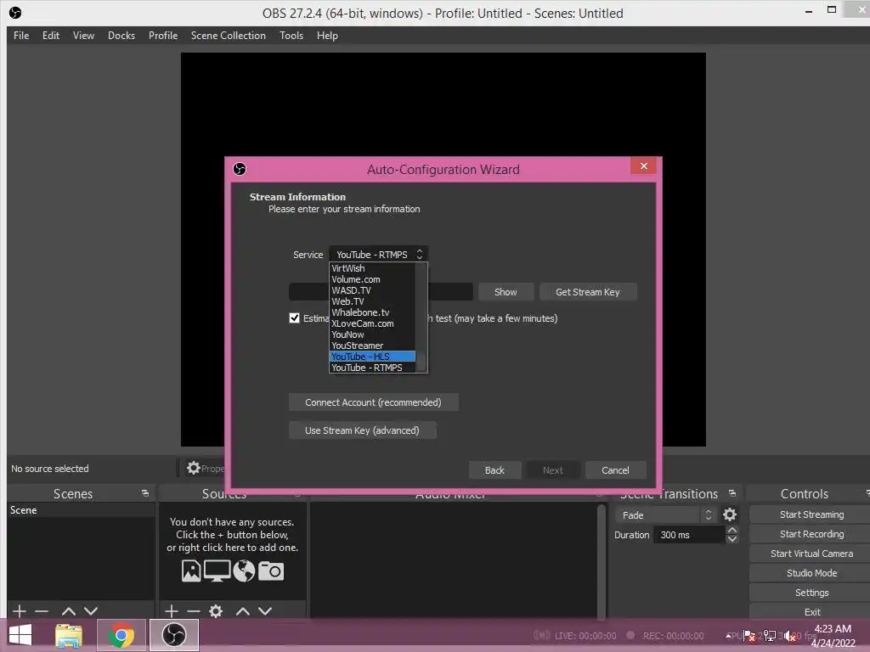Open Google Chrome from taskbar
This screenshot has height=652, width=870.
[x=121, y=635]
